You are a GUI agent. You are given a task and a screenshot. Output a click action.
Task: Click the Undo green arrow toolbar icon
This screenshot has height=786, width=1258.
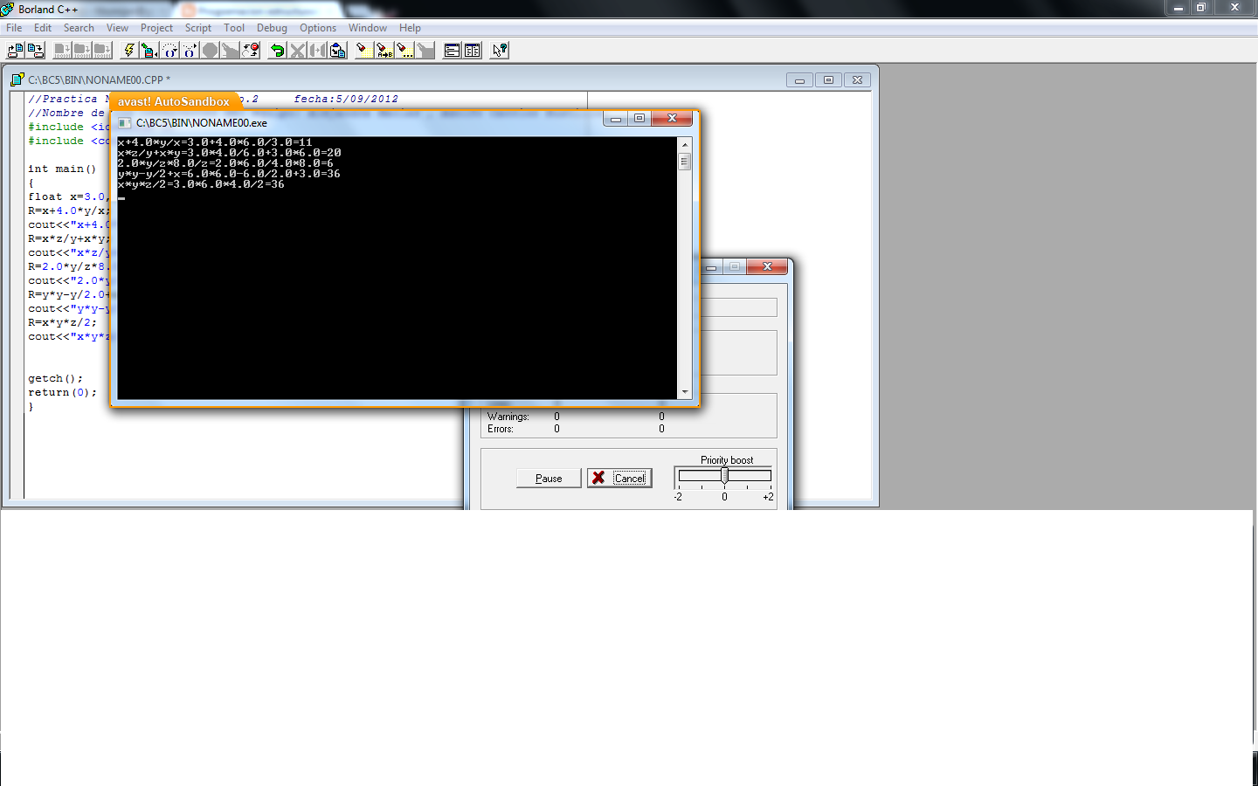click(278, 50)
